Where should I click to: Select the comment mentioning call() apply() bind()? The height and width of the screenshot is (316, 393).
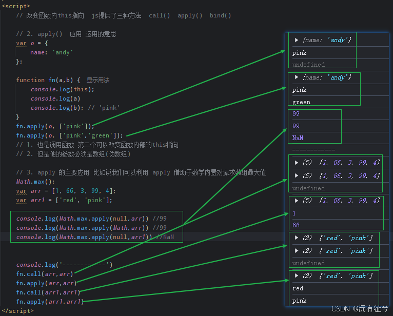point(124,15)
